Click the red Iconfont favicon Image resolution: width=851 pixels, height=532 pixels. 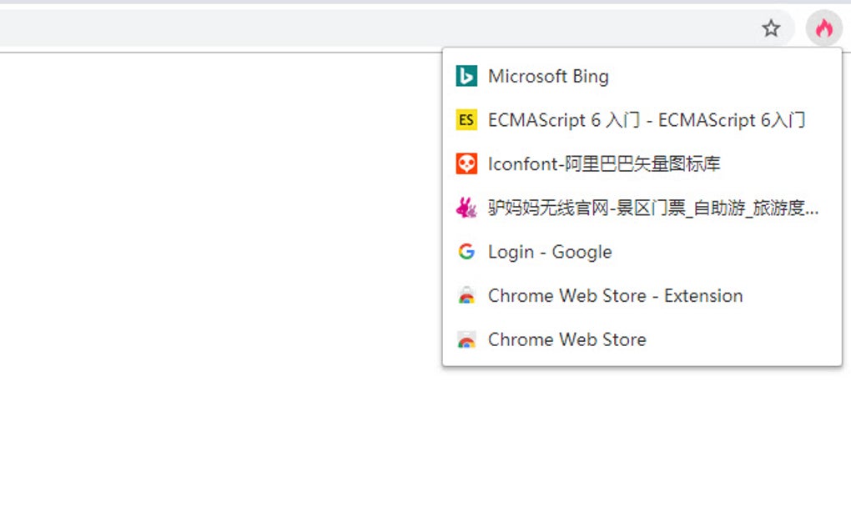click(466, 163)
